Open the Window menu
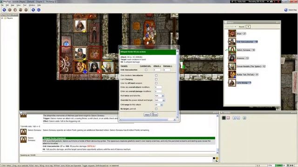 pos(32,5)
